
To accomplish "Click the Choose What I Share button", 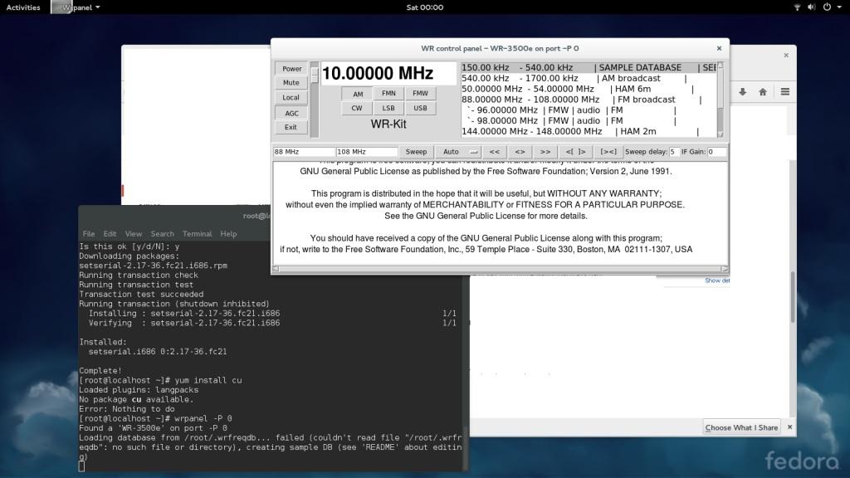I will pyautogui.click(x=741, y=427).
